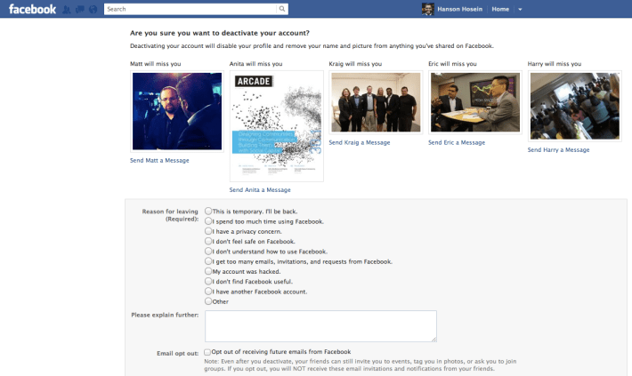Image resolution: width=632 pixels, height=376 pixels.
Task: Open the messages icon in header
Action: pyautogui.click(x=80, y=9)
